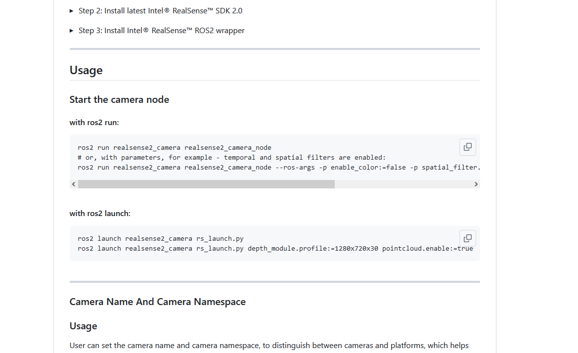Open Step 3: Install ROS2 wrapper summary
578x353 pixels.
pos(162,31)
